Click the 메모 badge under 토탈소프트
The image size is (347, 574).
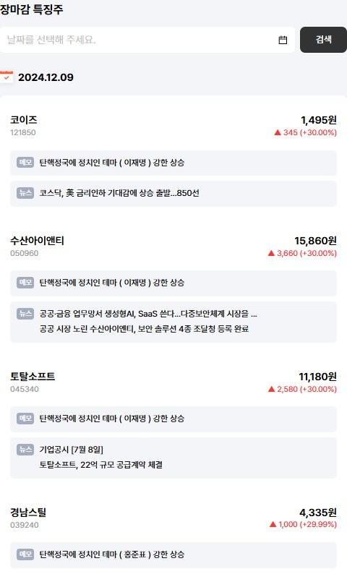tap(25, 418)
